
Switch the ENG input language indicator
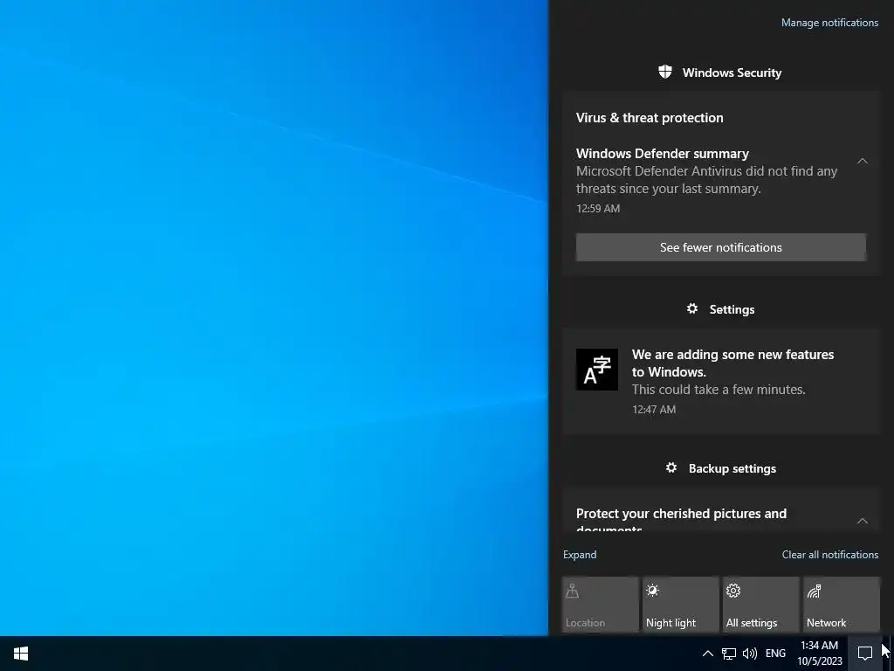click(775, 654)
